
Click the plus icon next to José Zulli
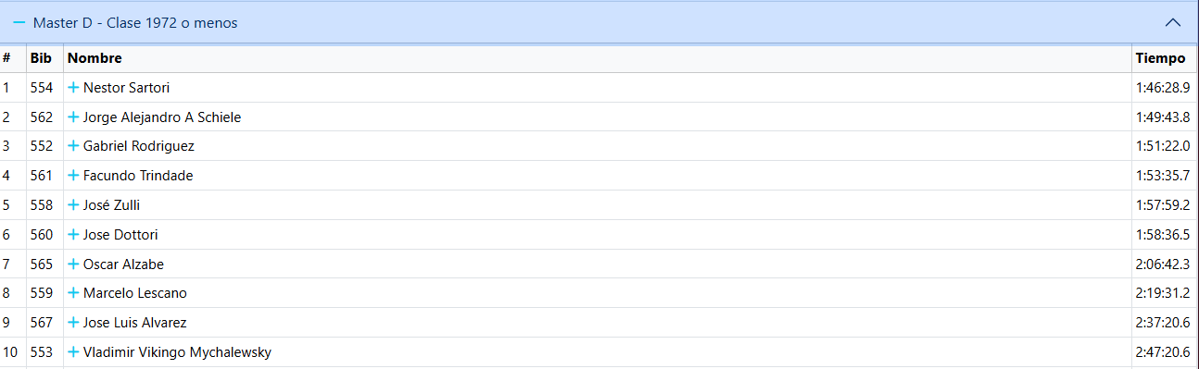click(x=73, y=205)
